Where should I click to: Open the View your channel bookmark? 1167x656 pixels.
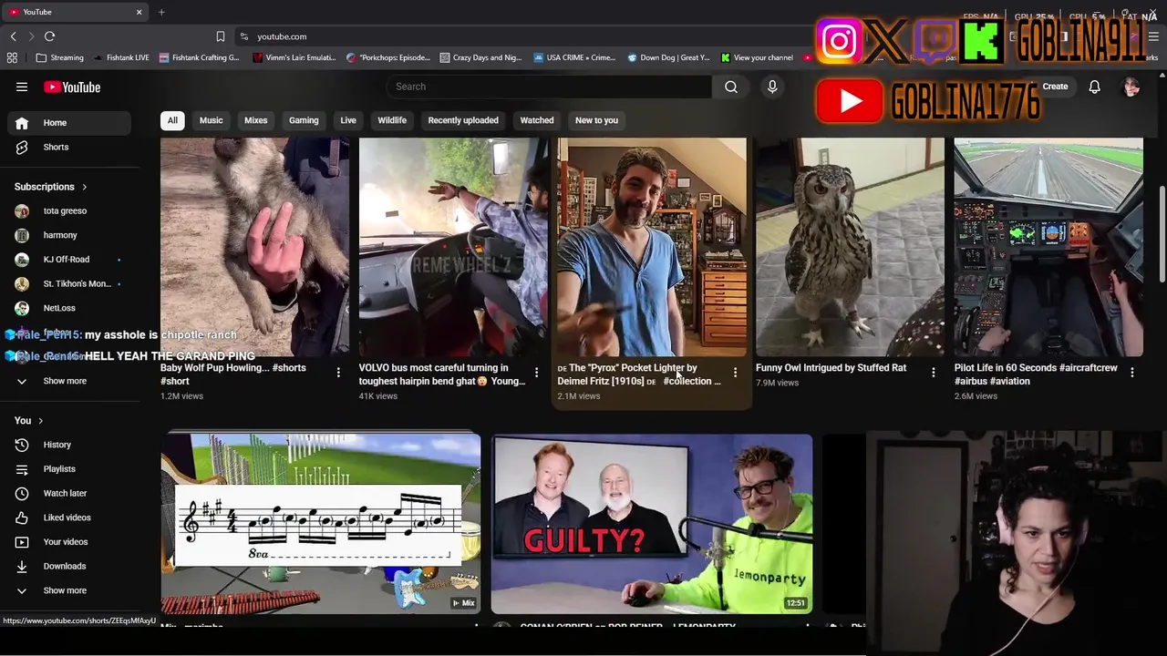point(757,57)
